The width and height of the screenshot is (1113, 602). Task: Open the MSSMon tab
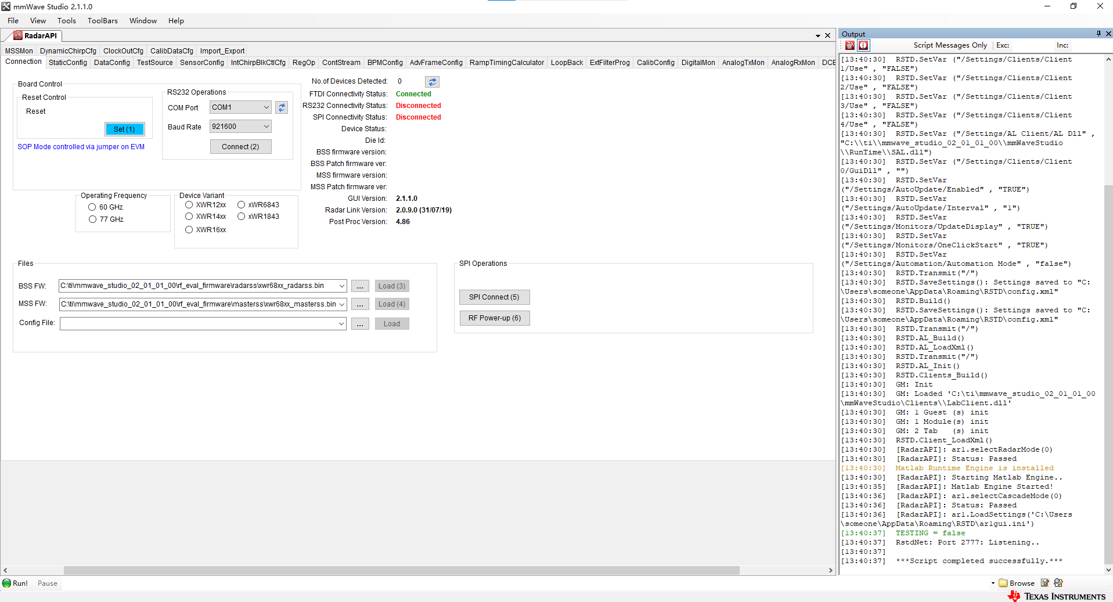19,51
